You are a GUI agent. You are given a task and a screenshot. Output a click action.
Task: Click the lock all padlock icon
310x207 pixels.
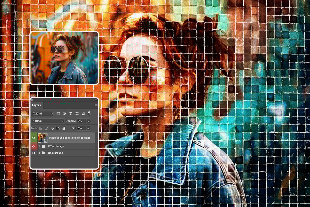pos(64,128)
